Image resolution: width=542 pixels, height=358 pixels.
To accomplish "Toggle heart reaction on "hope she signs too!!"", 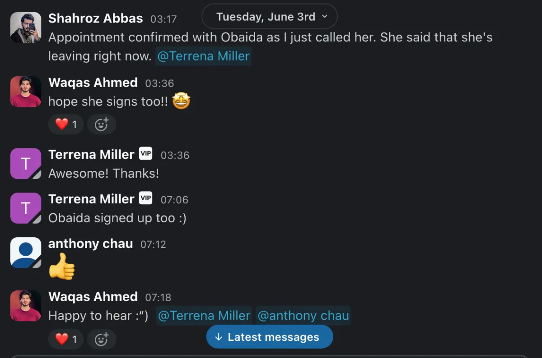I will 66,124.
